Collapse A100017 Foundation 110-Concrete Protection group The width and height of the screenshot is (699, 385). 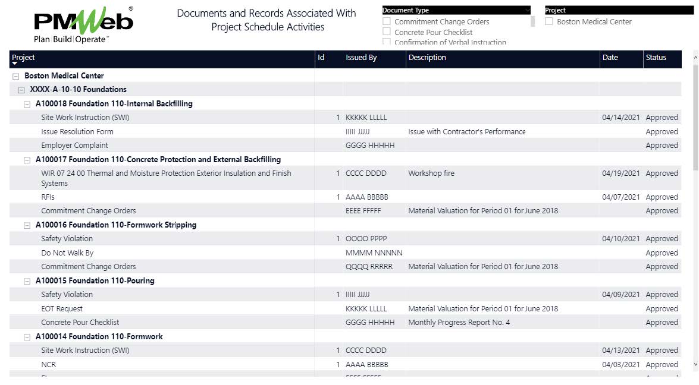point(26,159)
